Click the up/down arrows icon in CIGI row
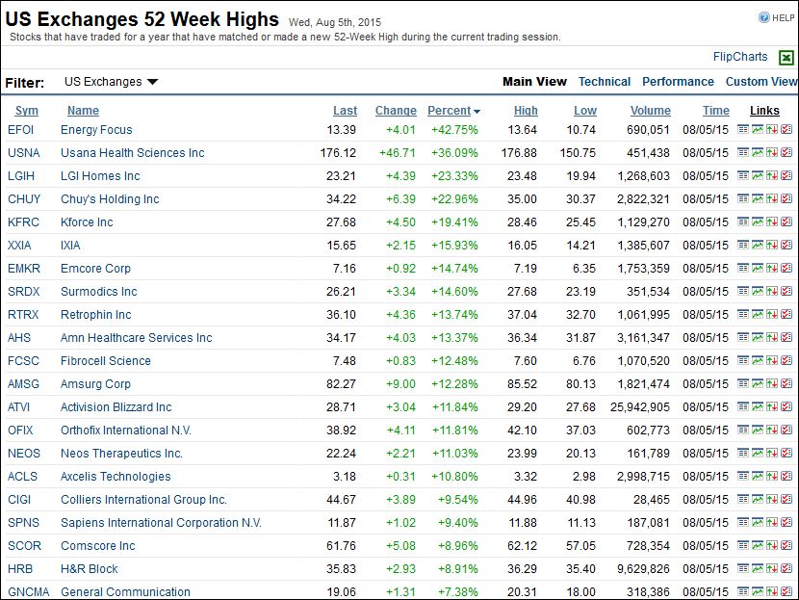 point(771,499)
